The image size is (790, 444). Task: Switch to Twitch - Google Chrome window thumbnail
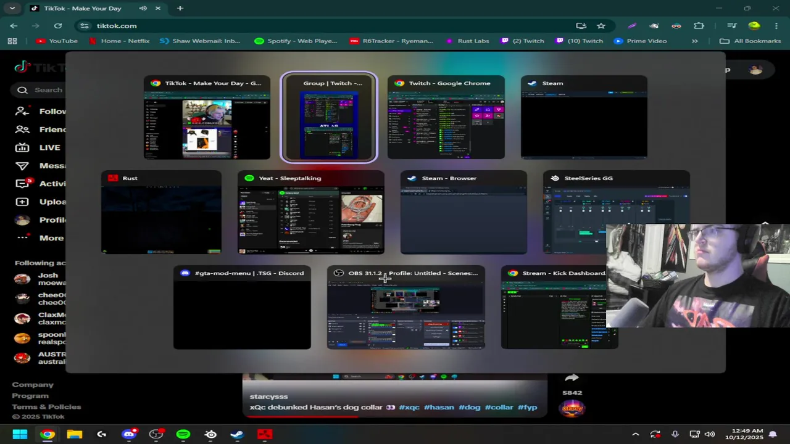pyautogui.click(x=446, y=117)
